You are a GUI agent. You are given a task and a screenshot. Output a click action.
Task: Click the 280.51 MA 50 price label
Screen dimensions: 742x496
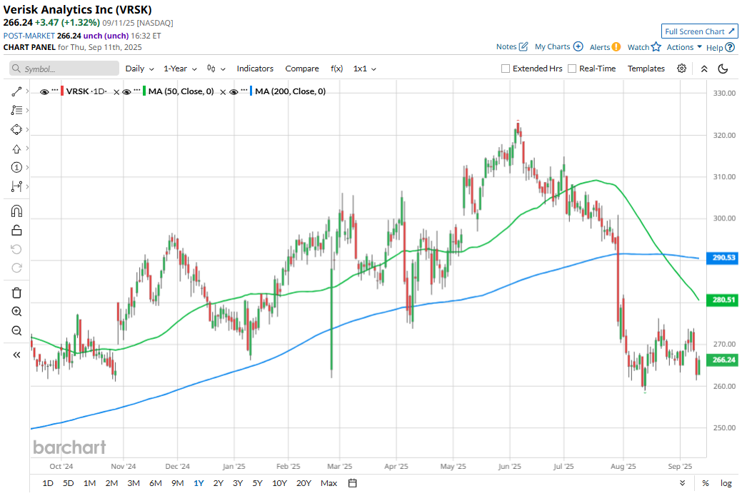point(722,300)
